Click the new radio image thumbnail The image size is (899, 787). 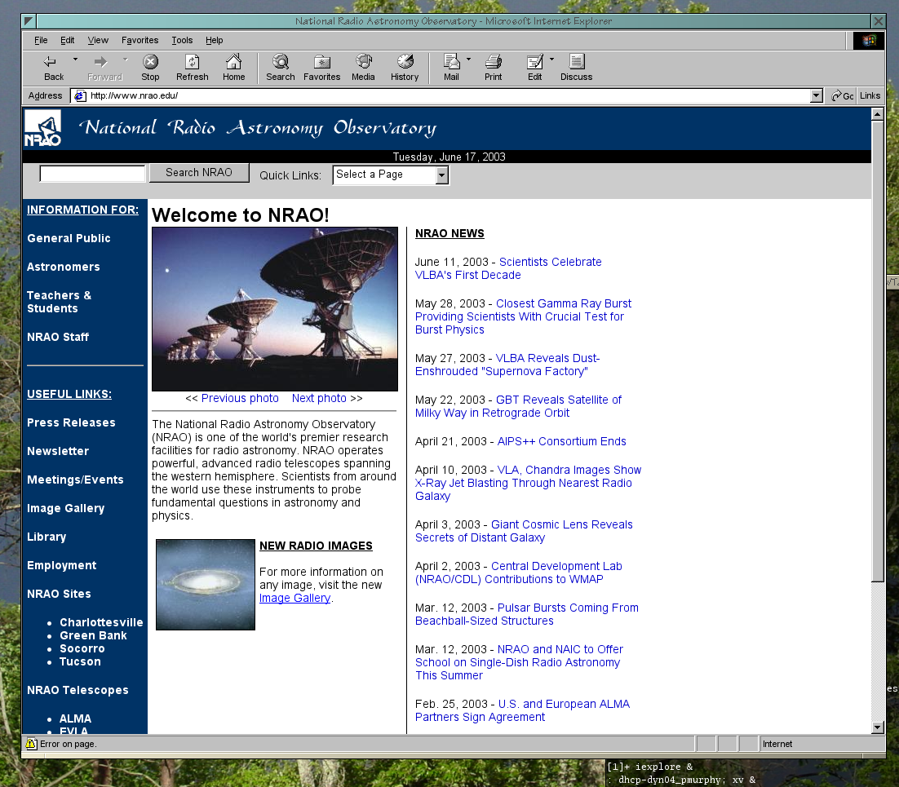206,585
